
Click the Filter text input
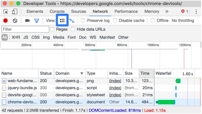coord(25,29)
